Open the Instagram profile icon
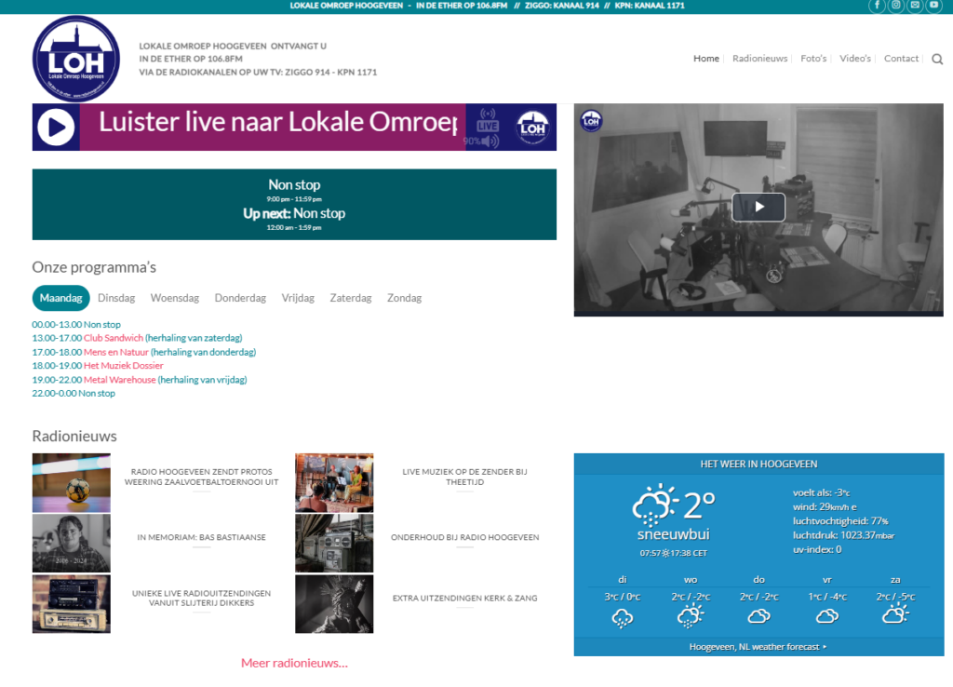Screen dimensions: 953x687 pyautogui.click(x=896, y=6)
